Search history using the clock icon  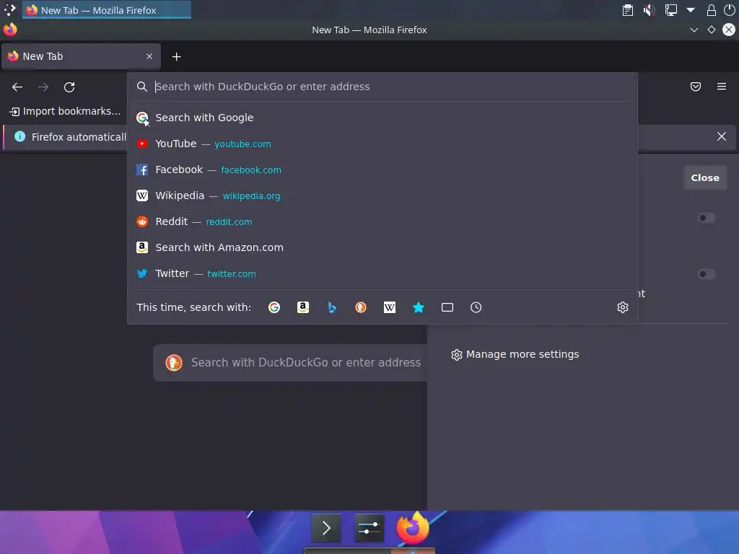476,307
